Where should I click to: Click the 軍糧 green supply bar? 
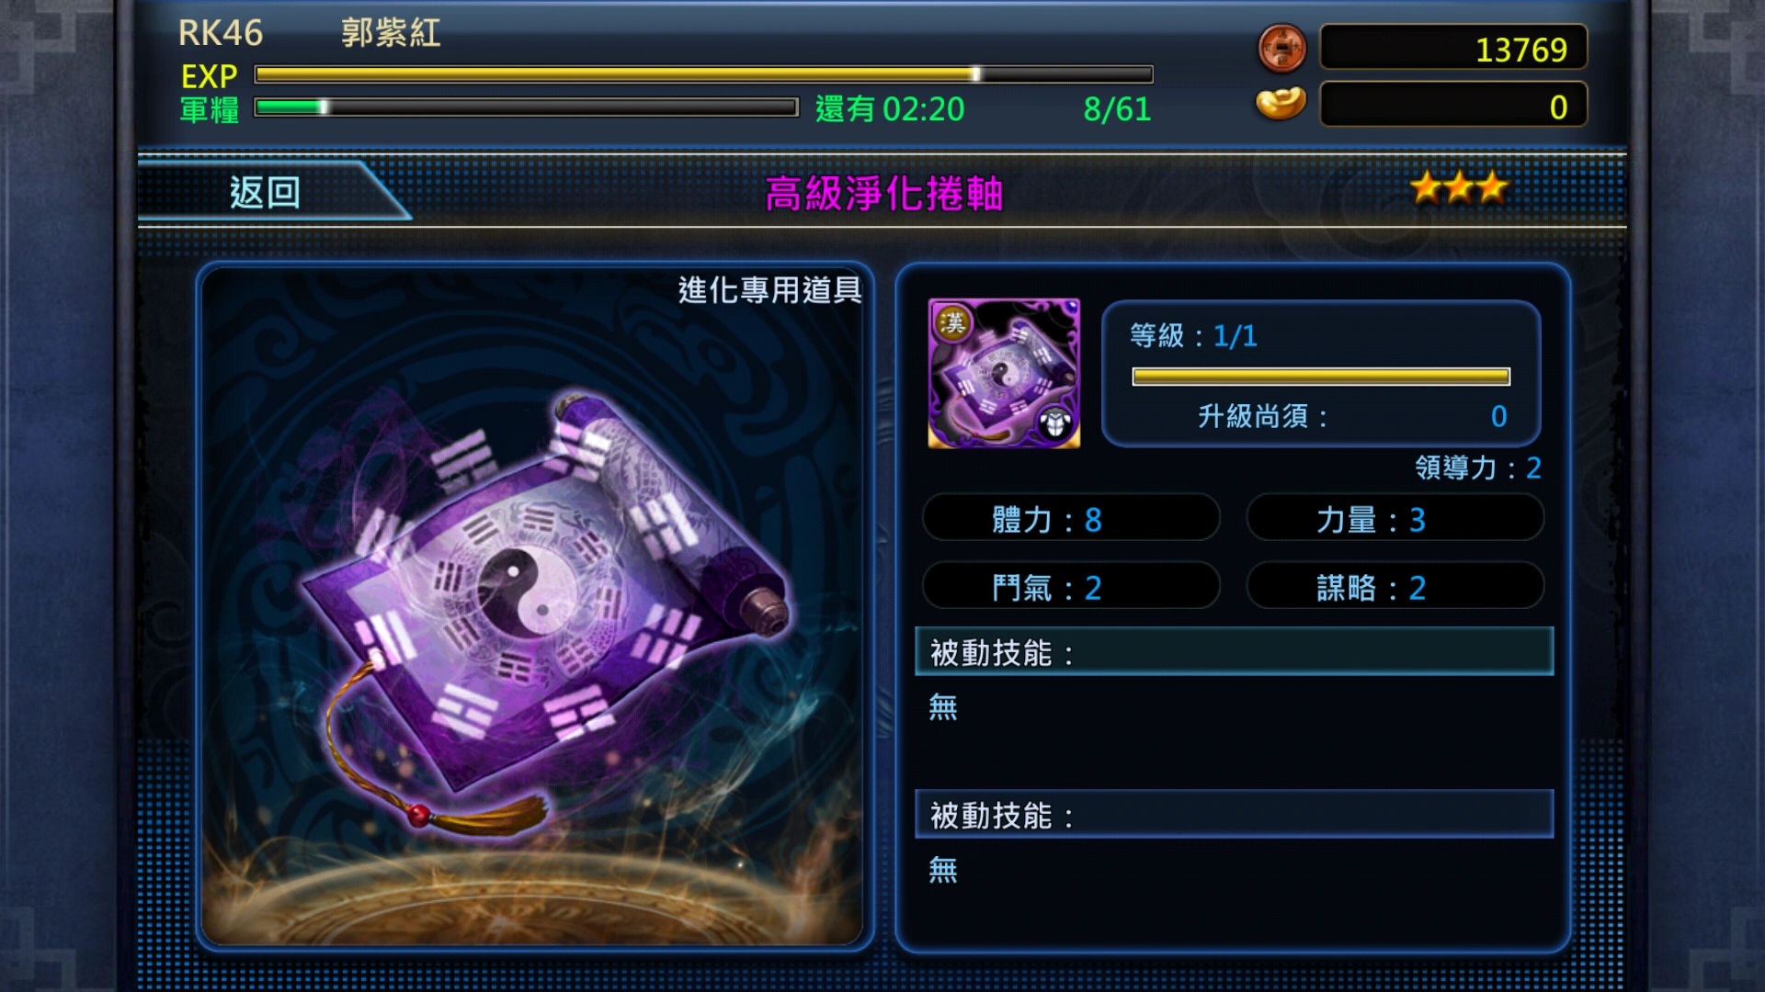pos(526,107)
